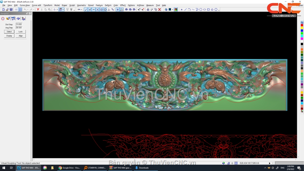
Task: Click the dark blue color square in toolbar
Action: [x=170, y=9]
